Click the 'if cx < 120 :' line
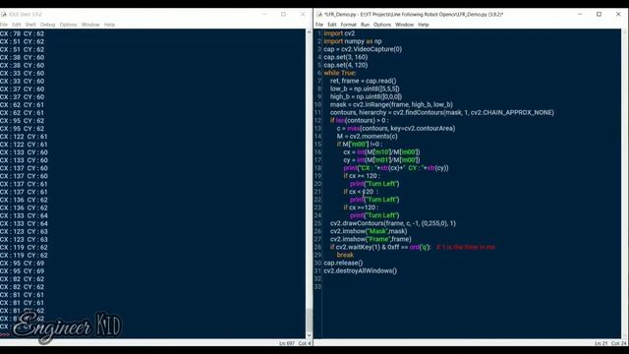This screenshot has width=629, height=354. [361, 192]
